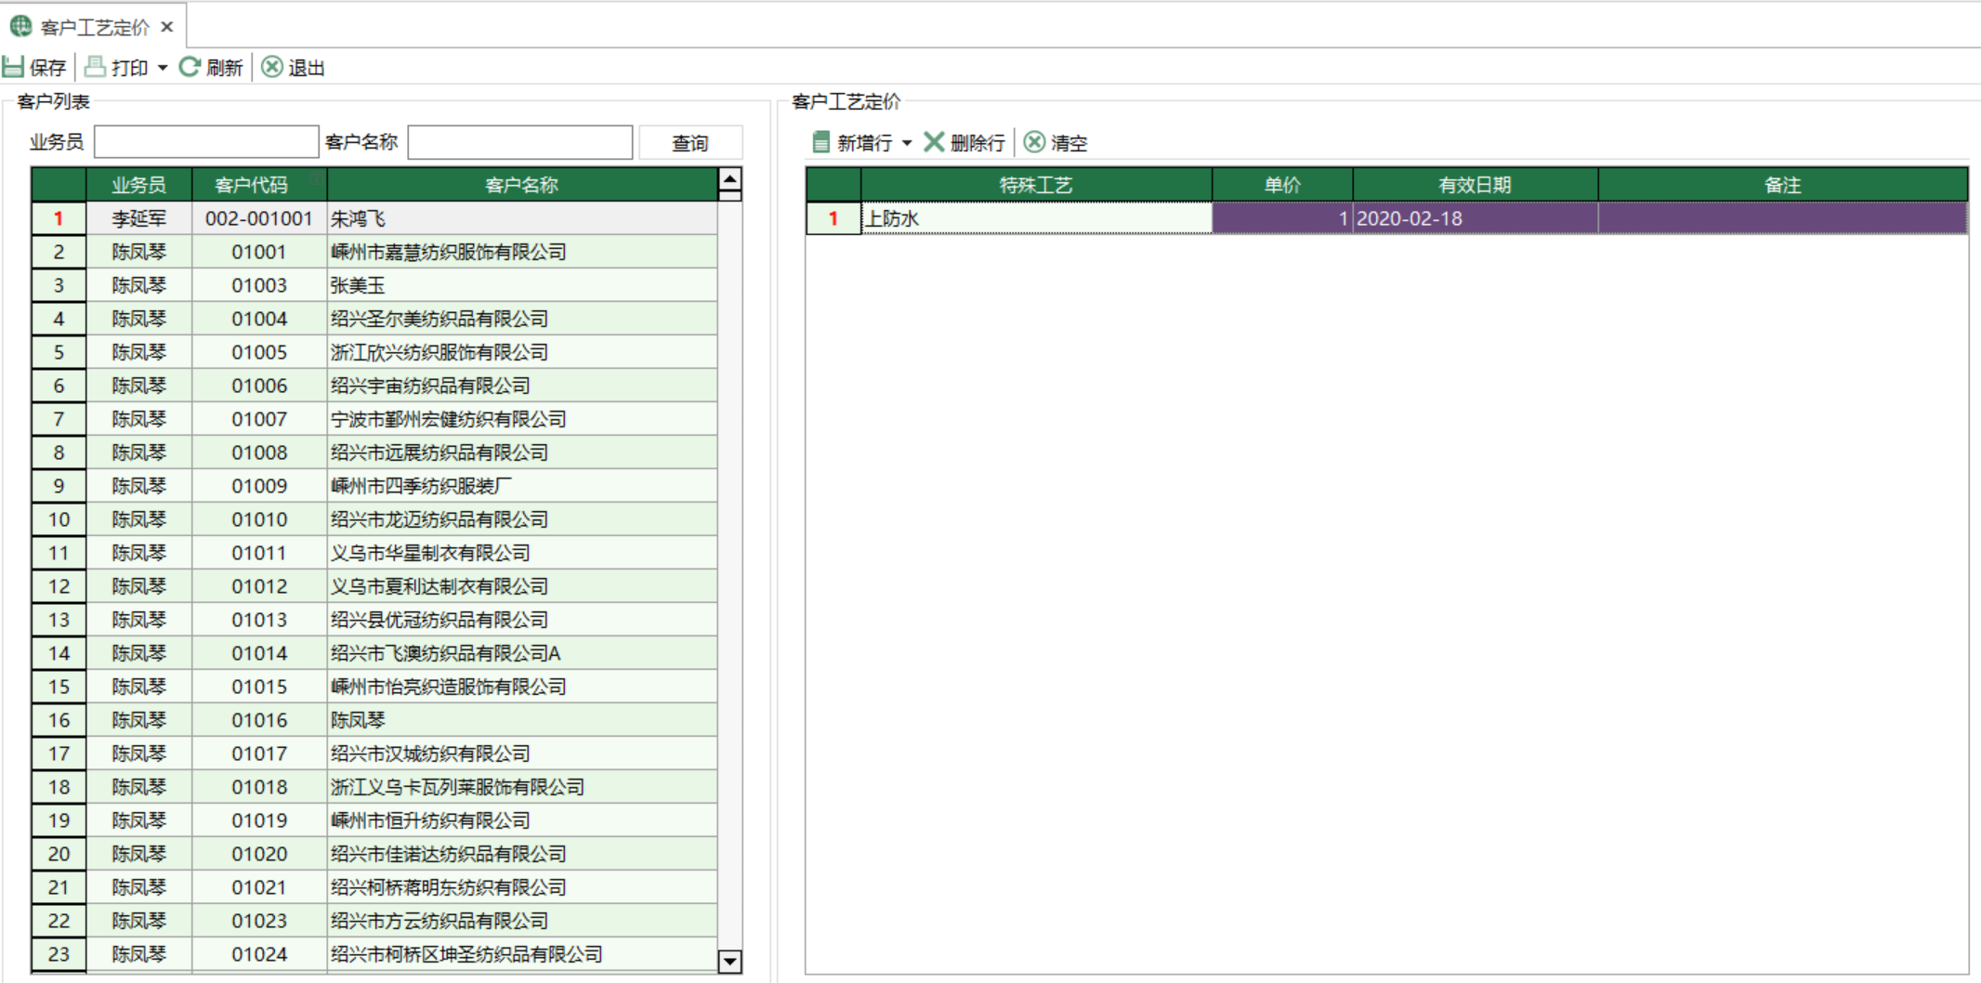Click the 特殊工艺 column header

(1036, 185)
